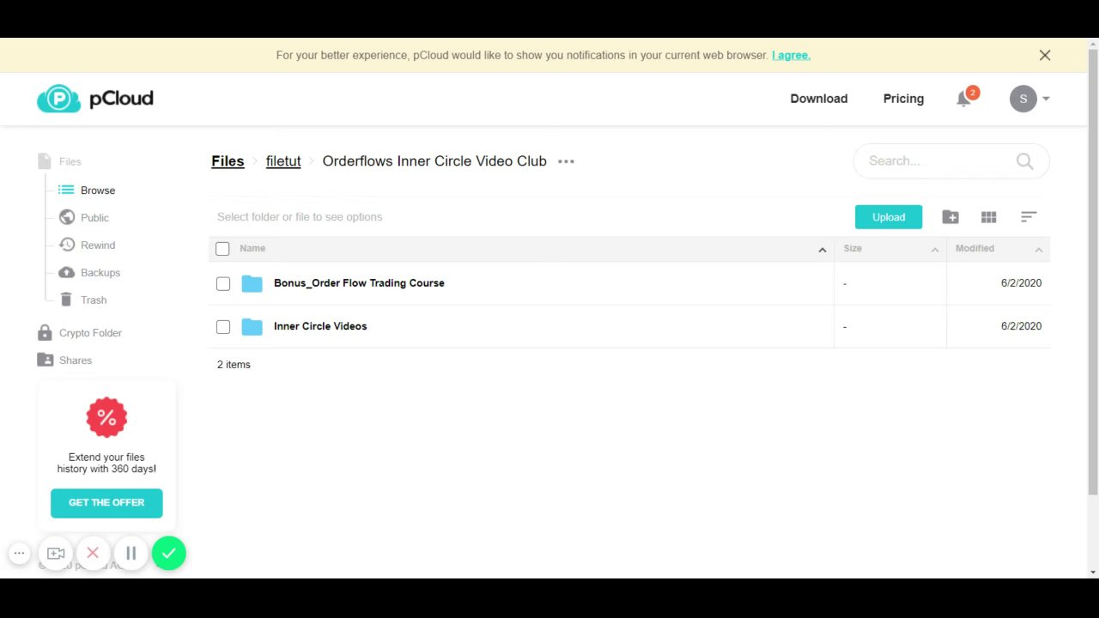1099x618 pixels.
Task: Go to filetut breadcrumb
Action: click(283, 161)
